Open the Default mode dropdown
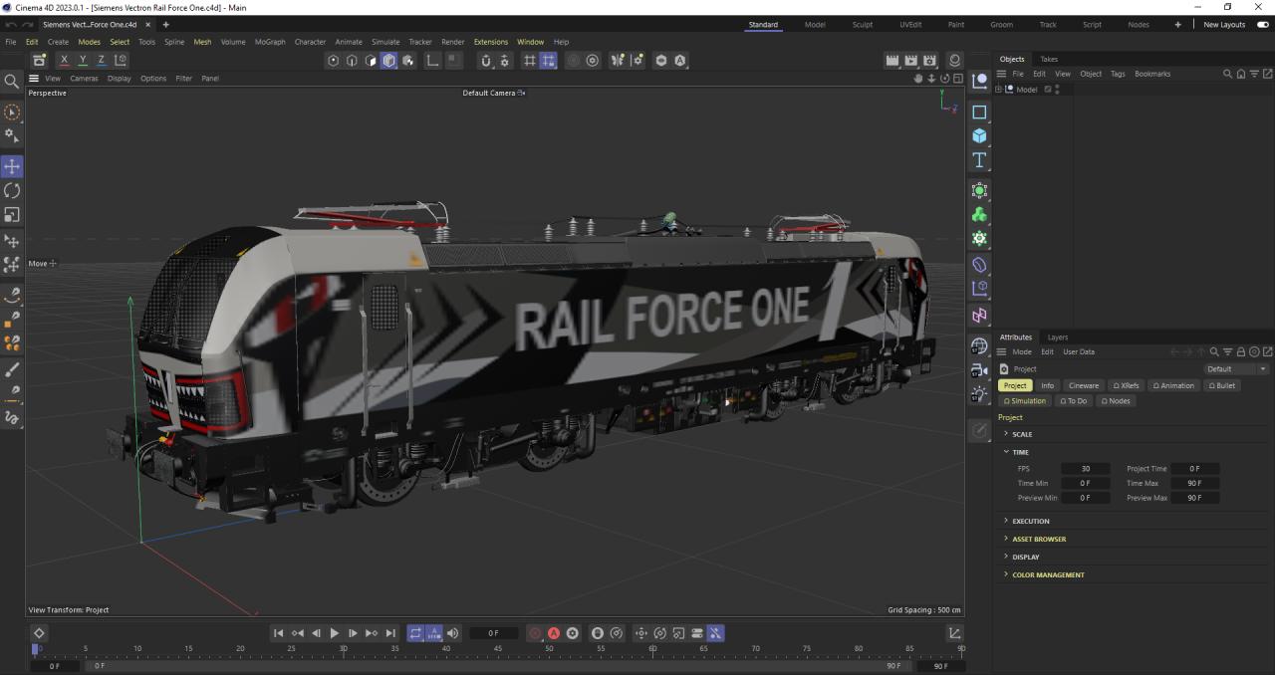This screenshot has height=675, width=1275. (x=1235, y=369)
